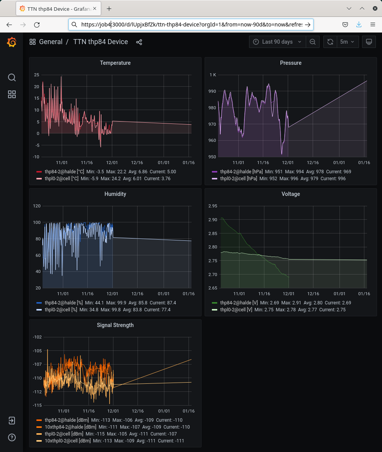Image resolution: width=382 pixels, height=452 pixels.
Task: Toggle thpl0-2@cell [V] voltage series
Action: coord(236,310)
